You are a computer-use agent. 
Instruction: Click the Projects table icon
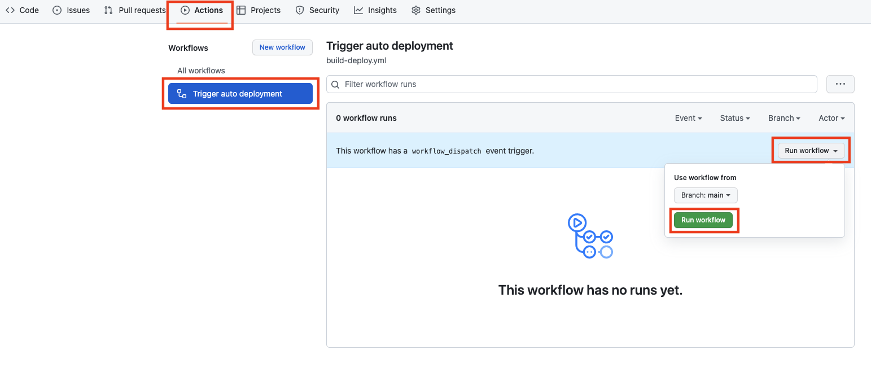(x=241, y=10)
